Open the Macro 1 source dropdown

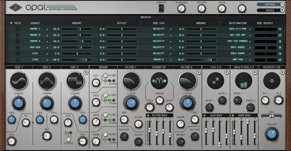pyautogui.click(x=39, y=29)
